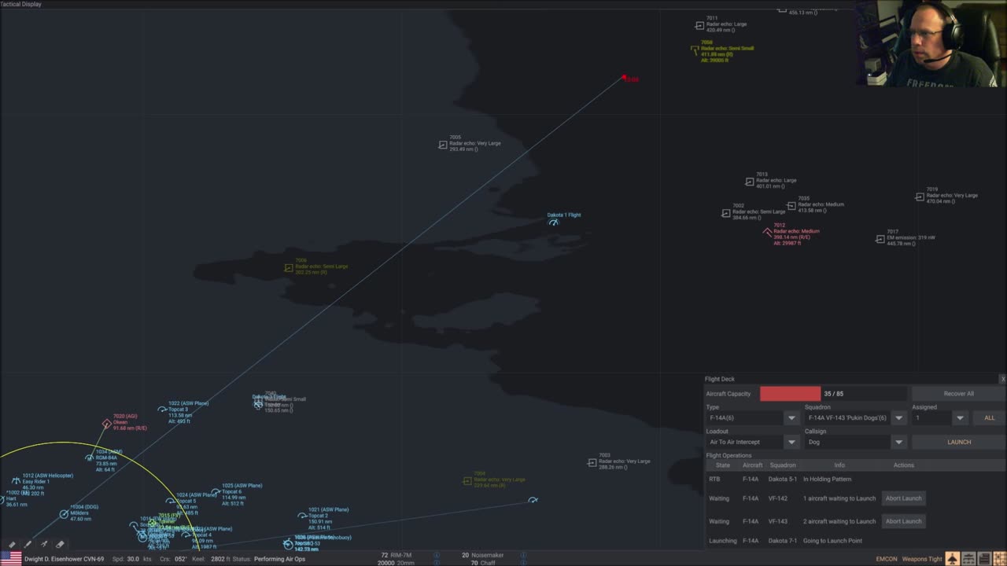Select Easy Rider 1 helicopter symbol

tap(16, 481)
